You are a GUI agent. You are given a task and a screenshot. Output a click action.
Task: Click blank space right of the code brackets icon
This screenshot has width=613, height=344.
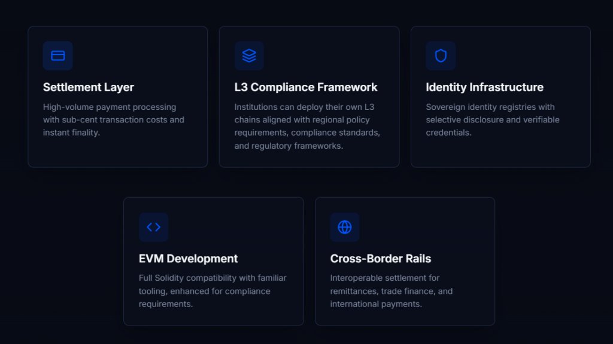coord(233,227)
